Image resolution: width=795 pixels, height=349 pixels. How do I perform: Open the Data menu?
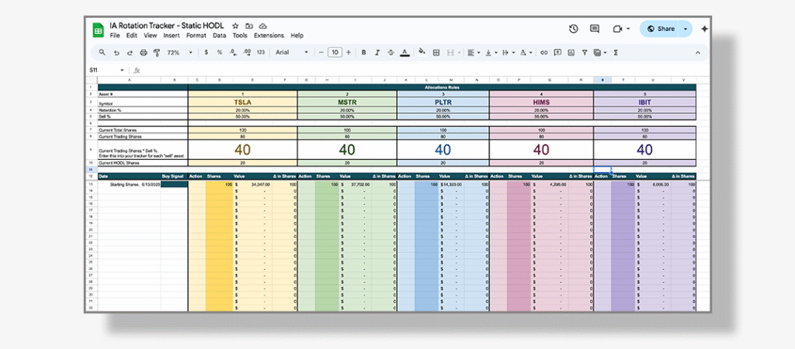pyautogui.click(x=220, y=36)
